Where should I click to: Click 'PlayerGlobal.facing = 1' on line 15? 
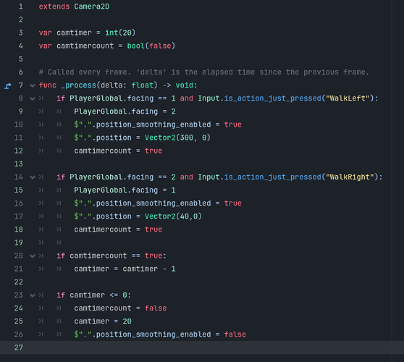pyautogui.click(x=125, y=190)
